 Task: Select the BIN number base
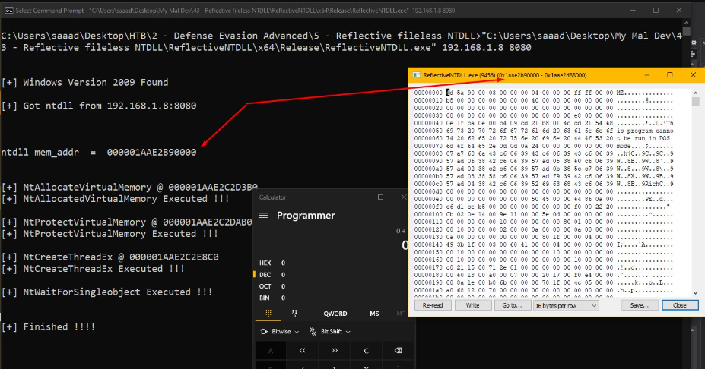click(x=272, y=298)
